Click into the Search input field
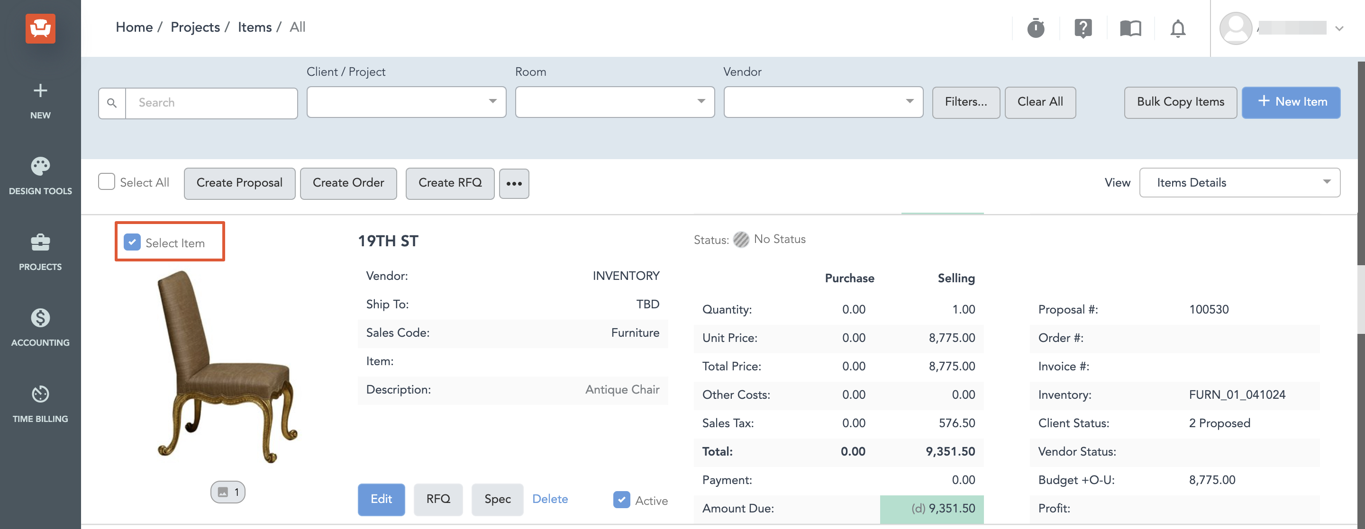This screenshot has width=1365, height=529. point(211,103)
